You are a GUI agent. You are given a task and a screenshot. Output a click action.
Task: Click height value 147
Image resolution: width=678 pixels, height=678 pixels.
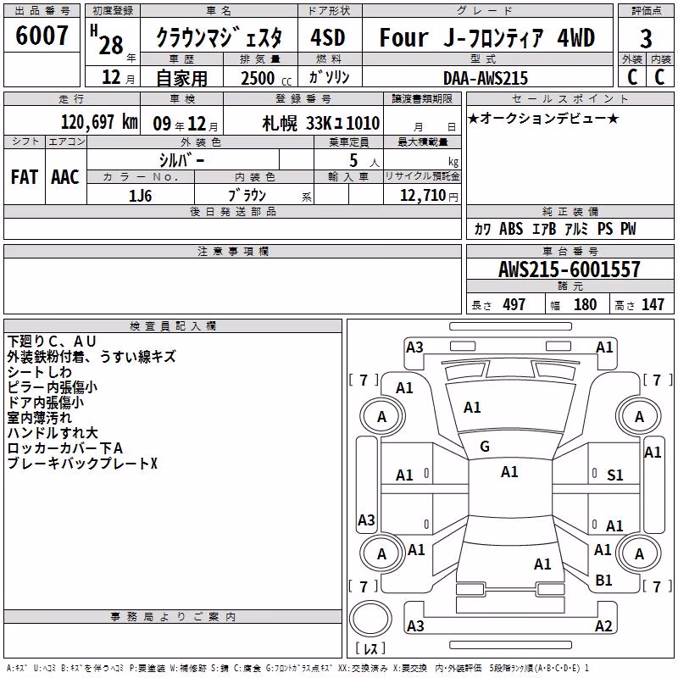653,304
